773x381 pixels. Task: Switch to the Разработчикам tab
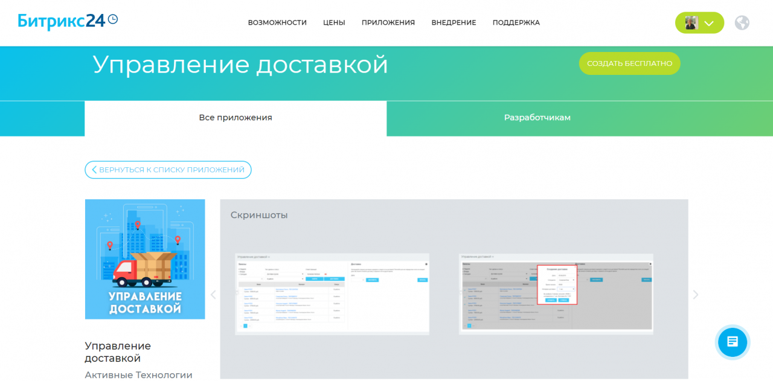click(x=537, y=118)
